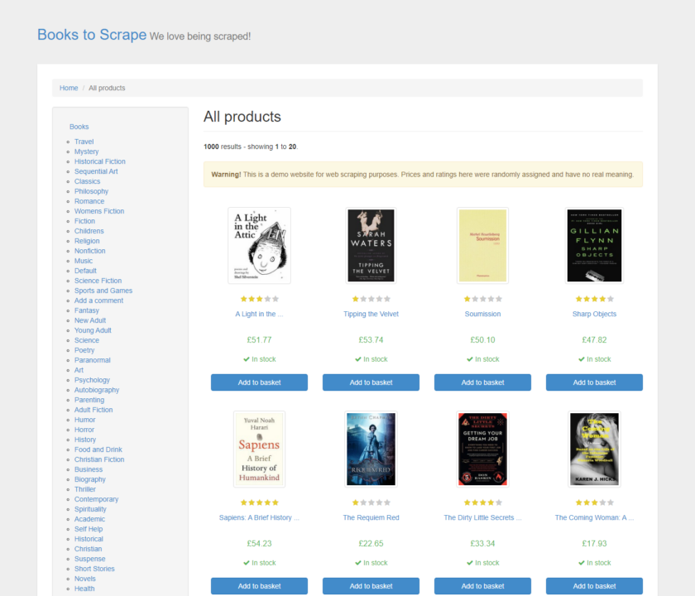
Task: Open the Books to Scrape site logo
Action: [x=91, y=35]
